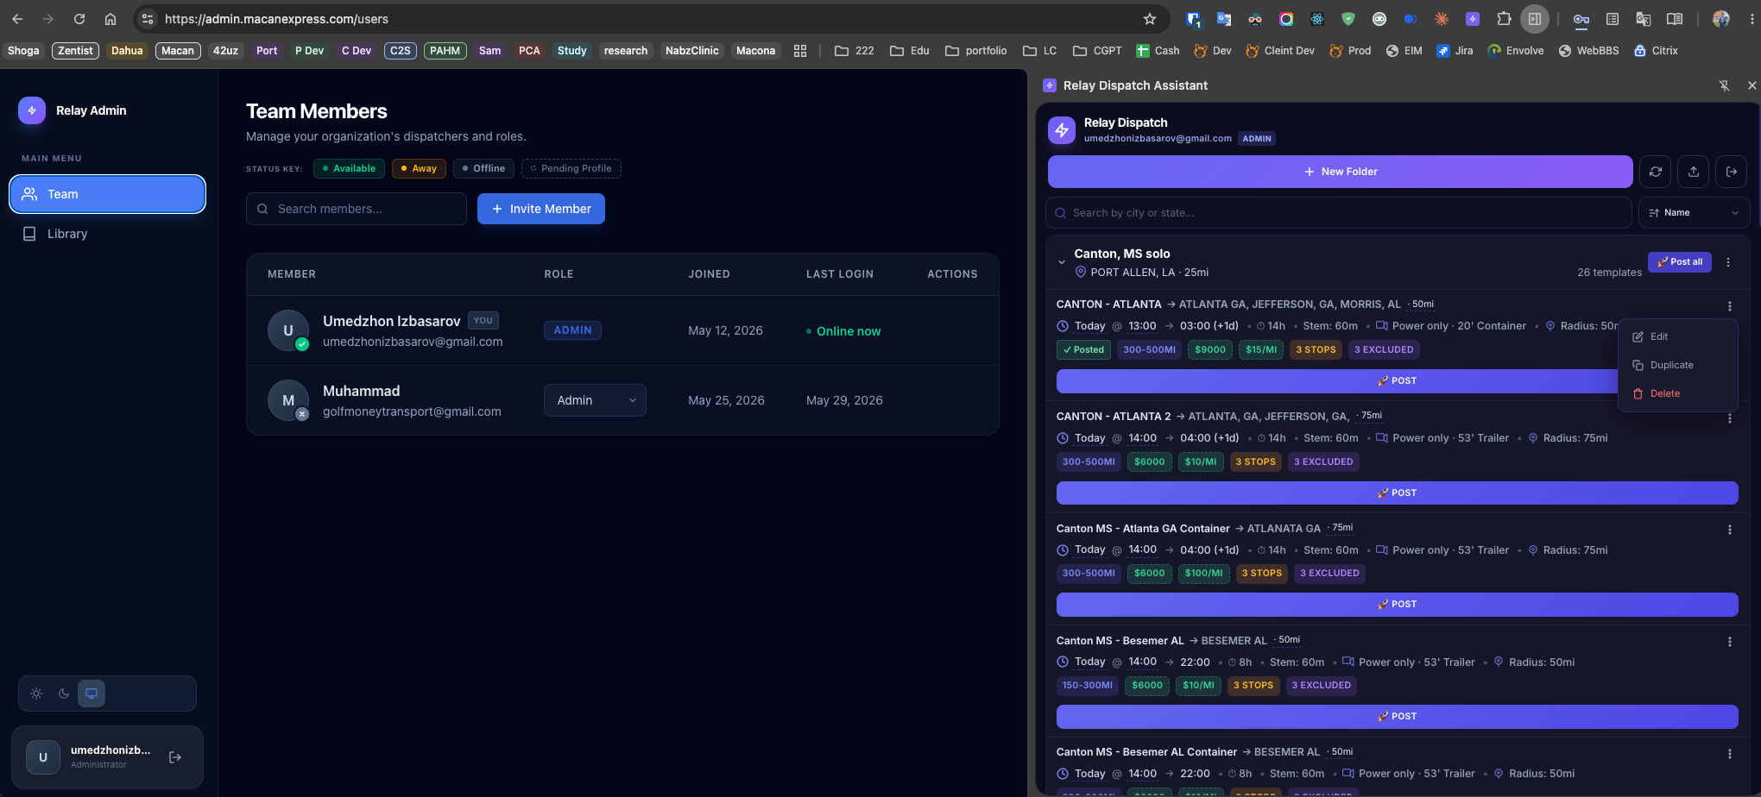Open Muhammad's Admin role dropdown
The width and height of the screenshot is (1761, 797).
pyautogui.click(x=595, y=400)
